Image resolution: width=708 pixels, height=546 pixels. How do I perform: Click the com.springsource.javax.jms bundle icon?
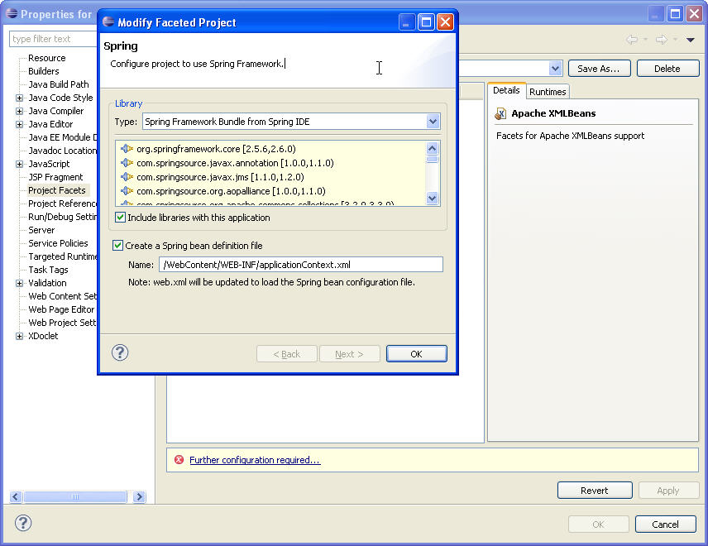127,176
